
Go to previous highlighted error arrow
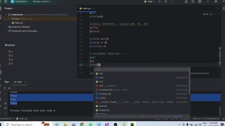(215, 14)
